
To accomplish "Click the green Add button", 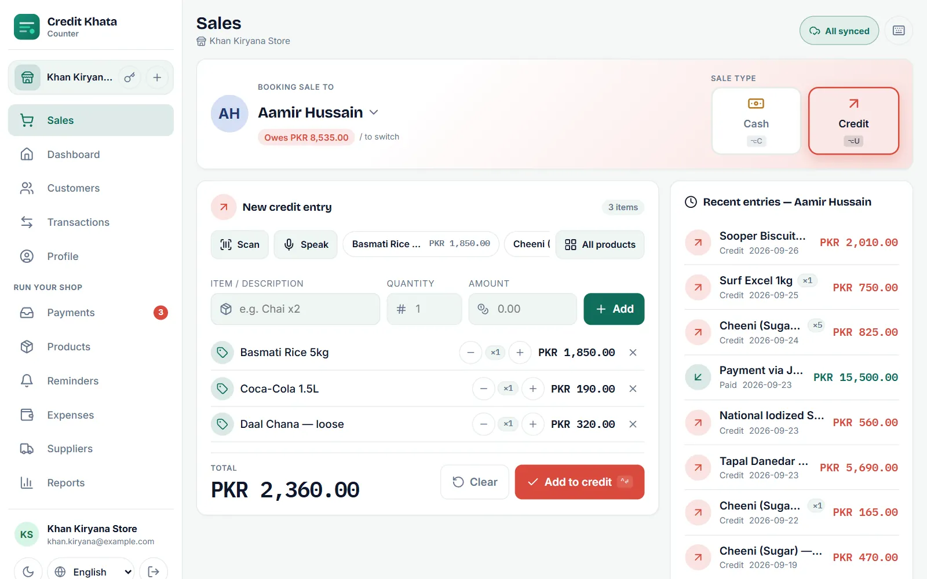I will click(614, 309).
